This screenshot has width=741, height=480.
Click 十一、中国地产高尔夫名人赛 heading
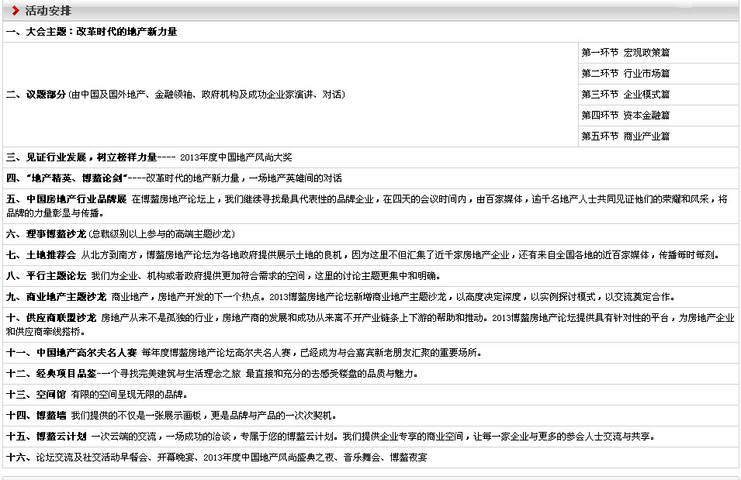click(71, 353)
